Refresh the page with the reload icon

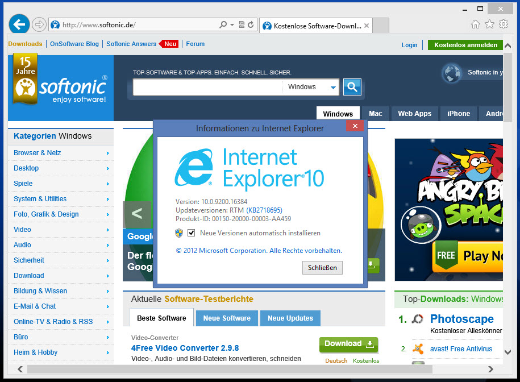pyautogui.click(x=251, y=24)
